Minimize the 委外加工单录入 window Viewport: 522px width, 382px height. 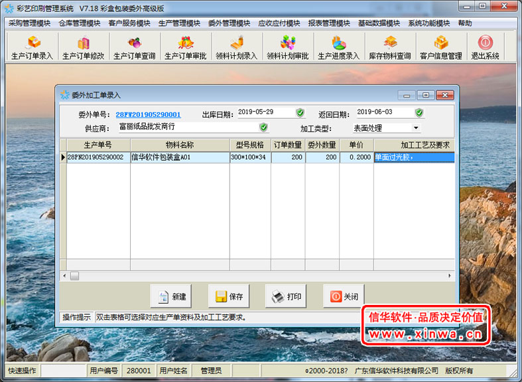pyautogui.click(x=407, y=95)
